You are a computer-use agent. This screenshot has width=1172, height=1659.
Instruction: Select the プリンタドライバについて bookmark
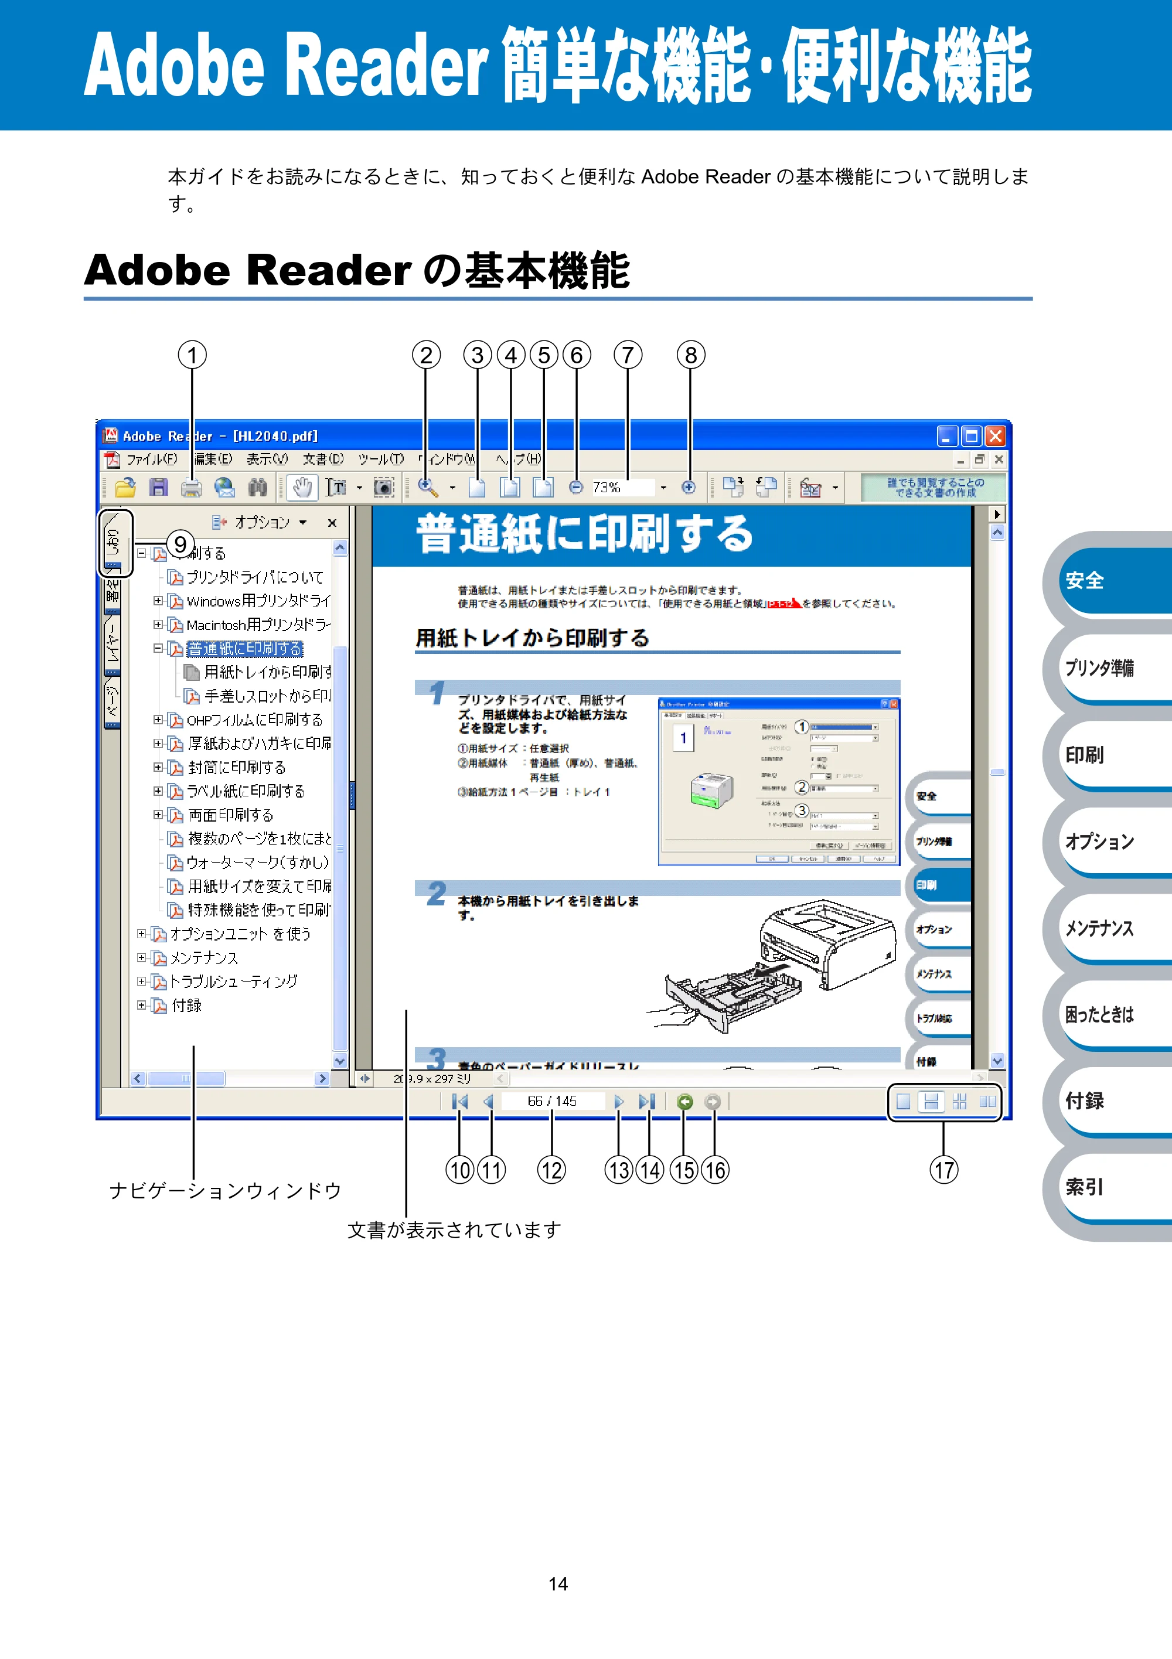(x=254, y=577)
